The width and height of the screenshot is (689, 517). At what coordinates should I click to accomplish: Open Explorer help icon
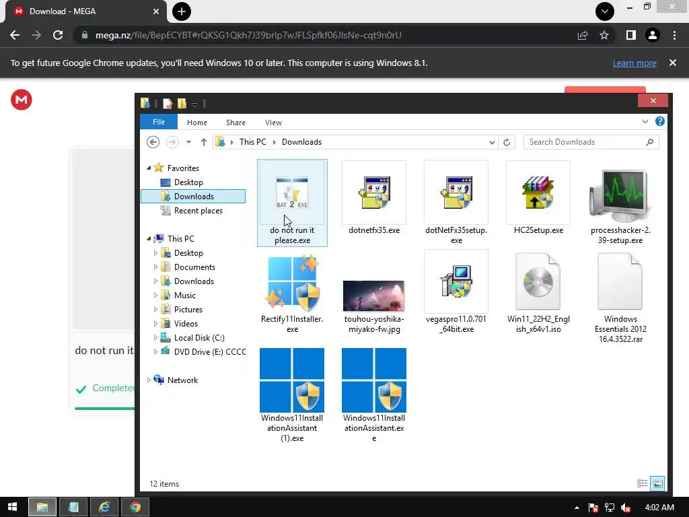(659, 122)
